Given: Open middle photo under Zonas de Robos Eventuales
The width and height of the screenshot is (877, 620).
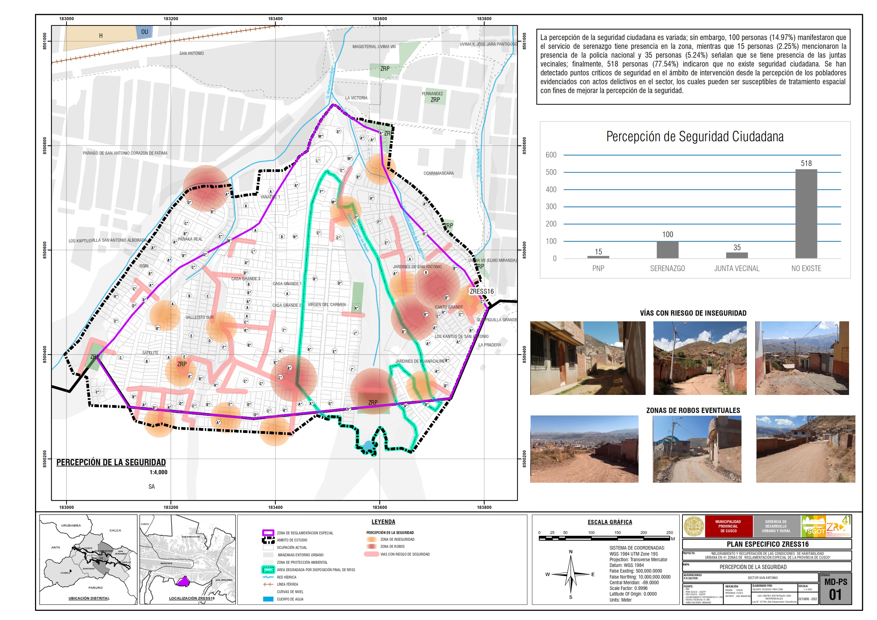Looking at the screenshot, I should pyautogui.click(x=697, y=449).
